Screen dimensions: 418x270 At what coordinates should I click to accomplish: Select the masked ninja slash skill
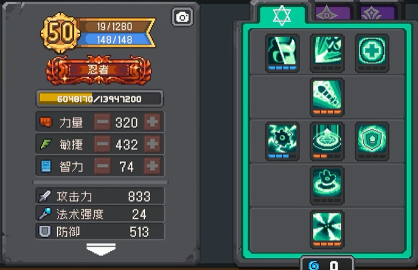point(282,53)
